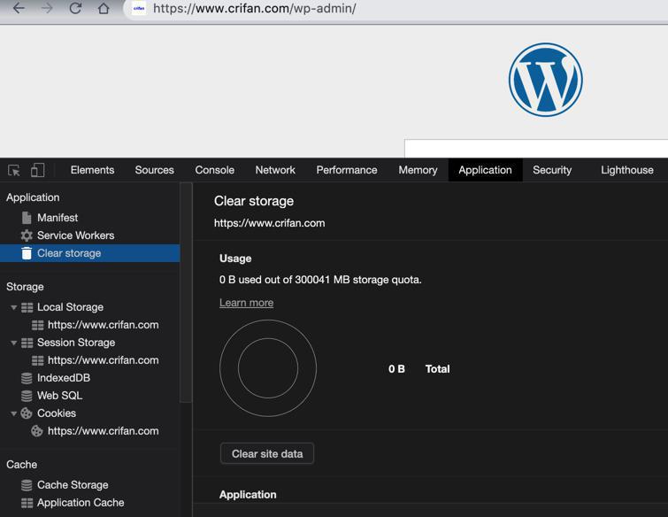Collapse the Cookies tree node
The width and height of the screenshot is (668, 517).
point(13,413)
